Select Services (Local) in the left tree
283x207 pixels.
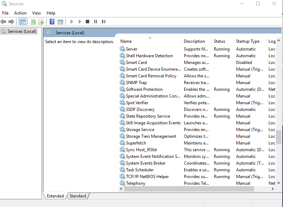pyautogui.click(x=19, y=31)
